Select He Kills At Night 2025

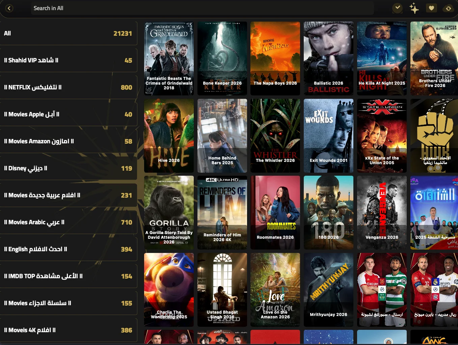pos(382,59)
